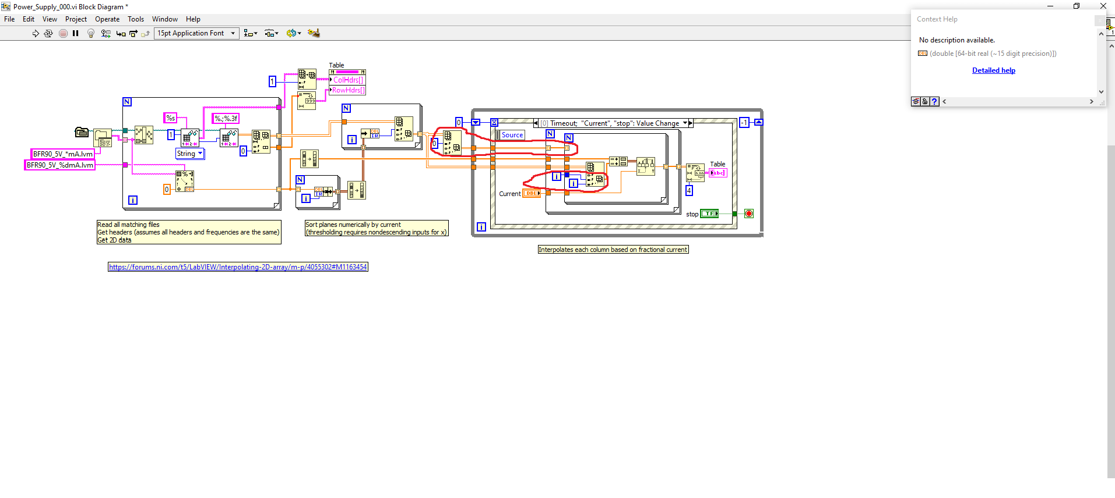Click the left shift register down arrow
Image resolution: width=1115 pixels, height=498 pixels.
pos(476,122)
